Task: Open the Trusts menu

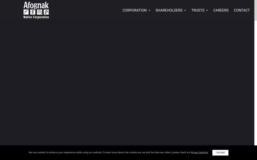Action: (x=198, y=10)
